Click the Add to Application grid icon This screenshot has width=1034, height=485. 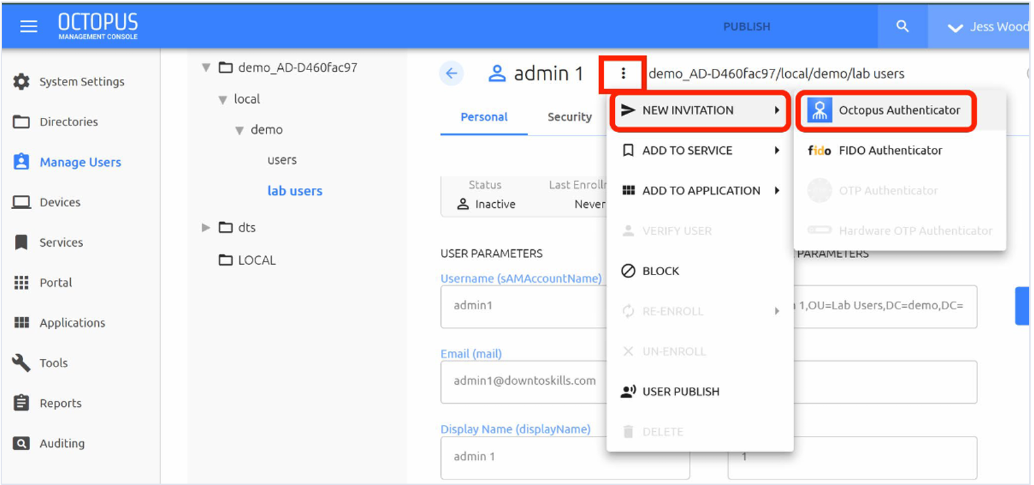click(x=628, y=191)
